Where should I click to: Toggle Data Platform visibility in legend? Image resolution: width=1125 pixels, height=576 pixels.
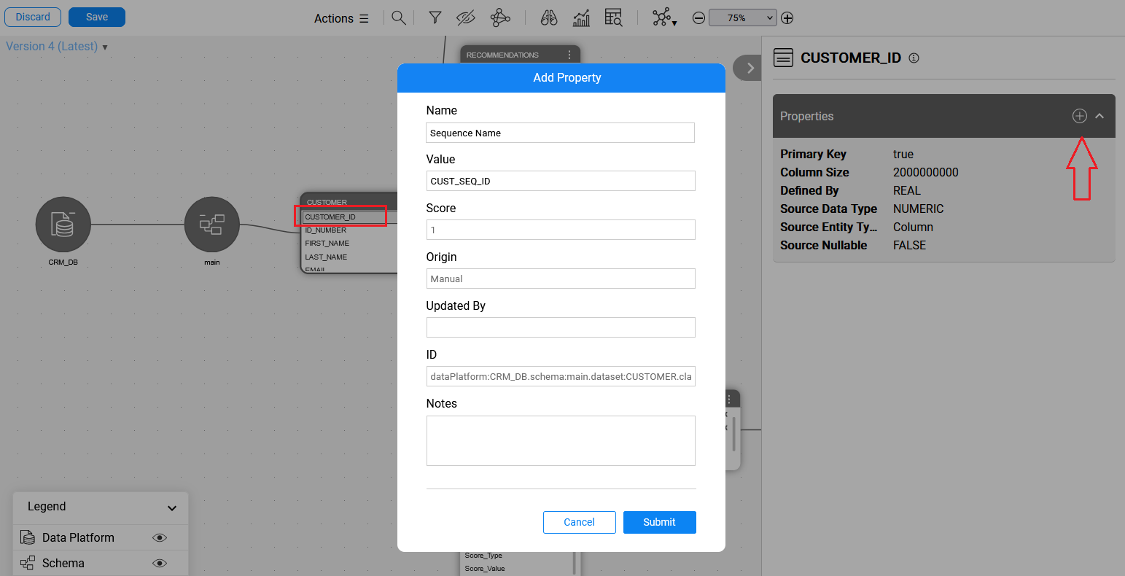coord(160,538)
